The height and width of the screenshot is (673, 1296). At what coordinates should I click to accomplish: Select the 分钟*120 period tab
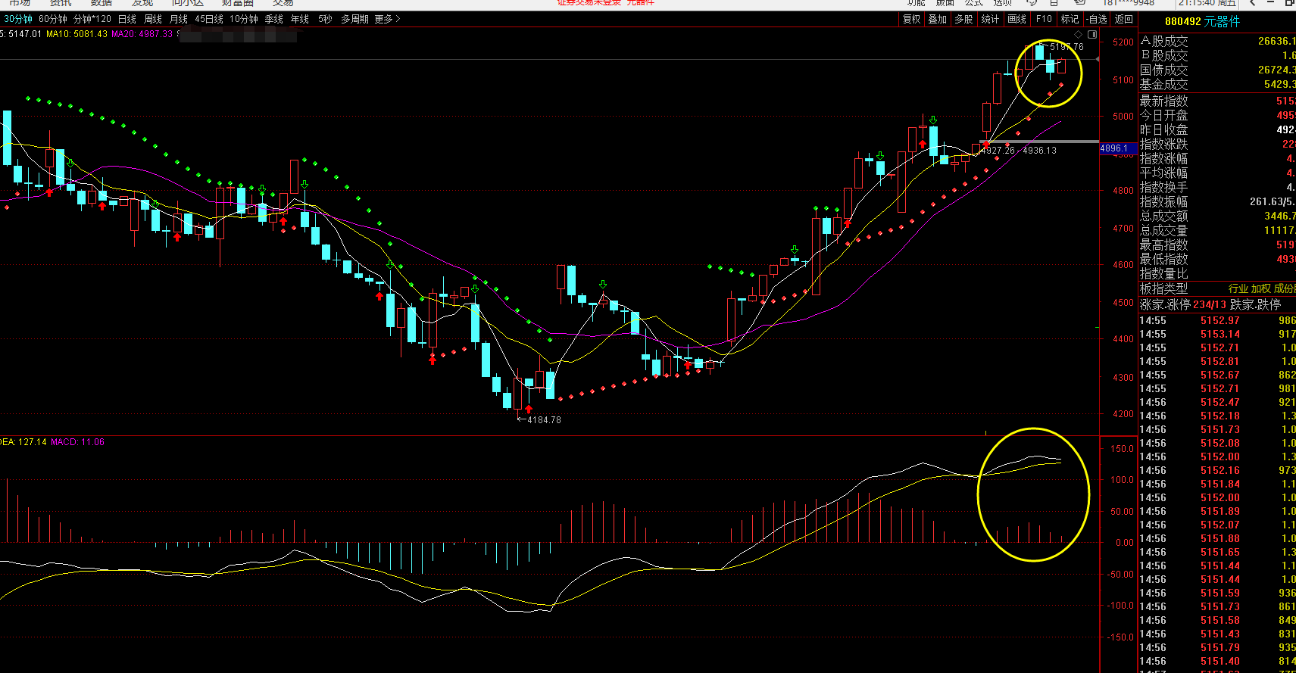click(x=92, y=19)
